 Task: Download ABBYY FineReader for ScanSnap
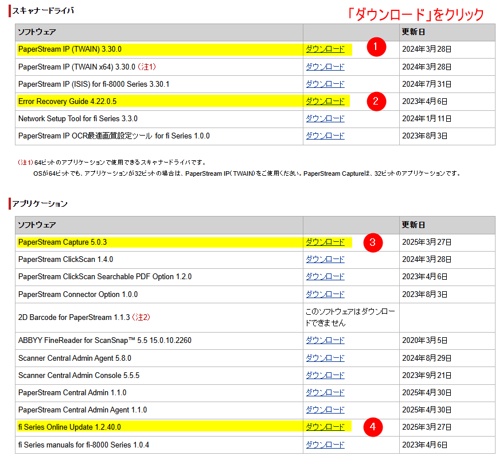point(325,340)
